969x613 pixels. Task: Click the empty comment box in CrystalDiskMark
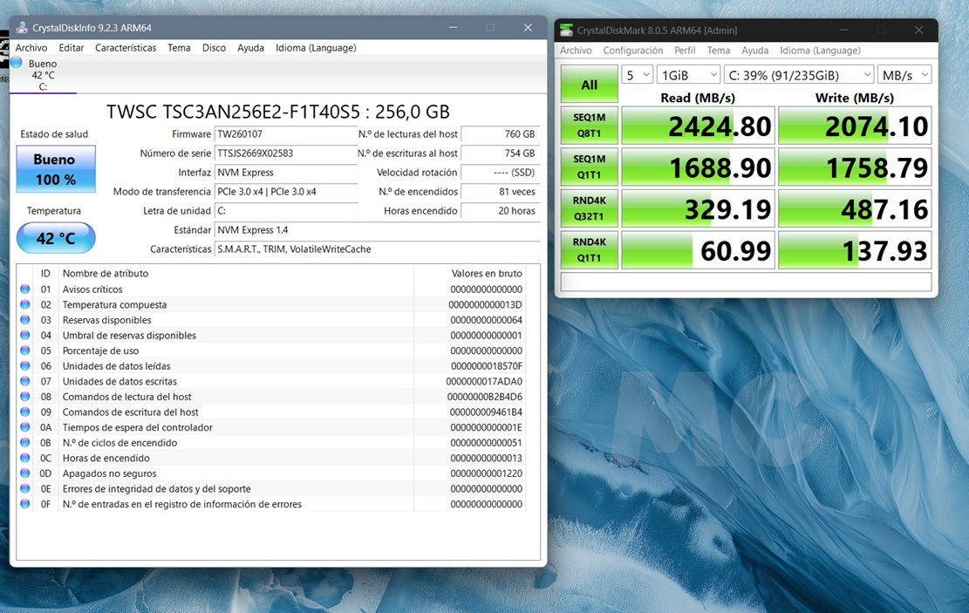[746, 282]
